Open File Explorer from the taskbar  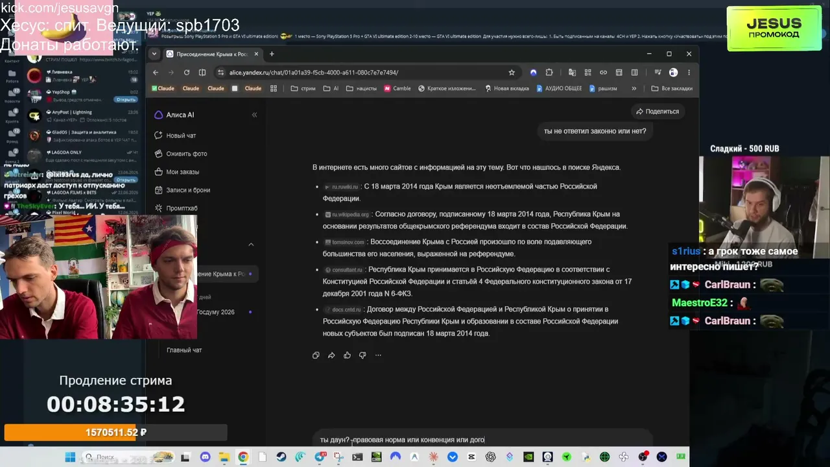pyautogui.click(x=224, y=457)
